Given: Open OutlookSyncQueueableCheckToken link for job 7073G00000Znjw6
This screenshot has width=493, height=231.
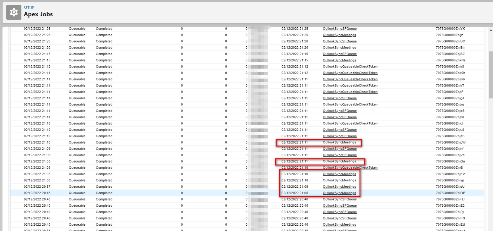Looking at the screenshot, I should (x=350, y=79).
